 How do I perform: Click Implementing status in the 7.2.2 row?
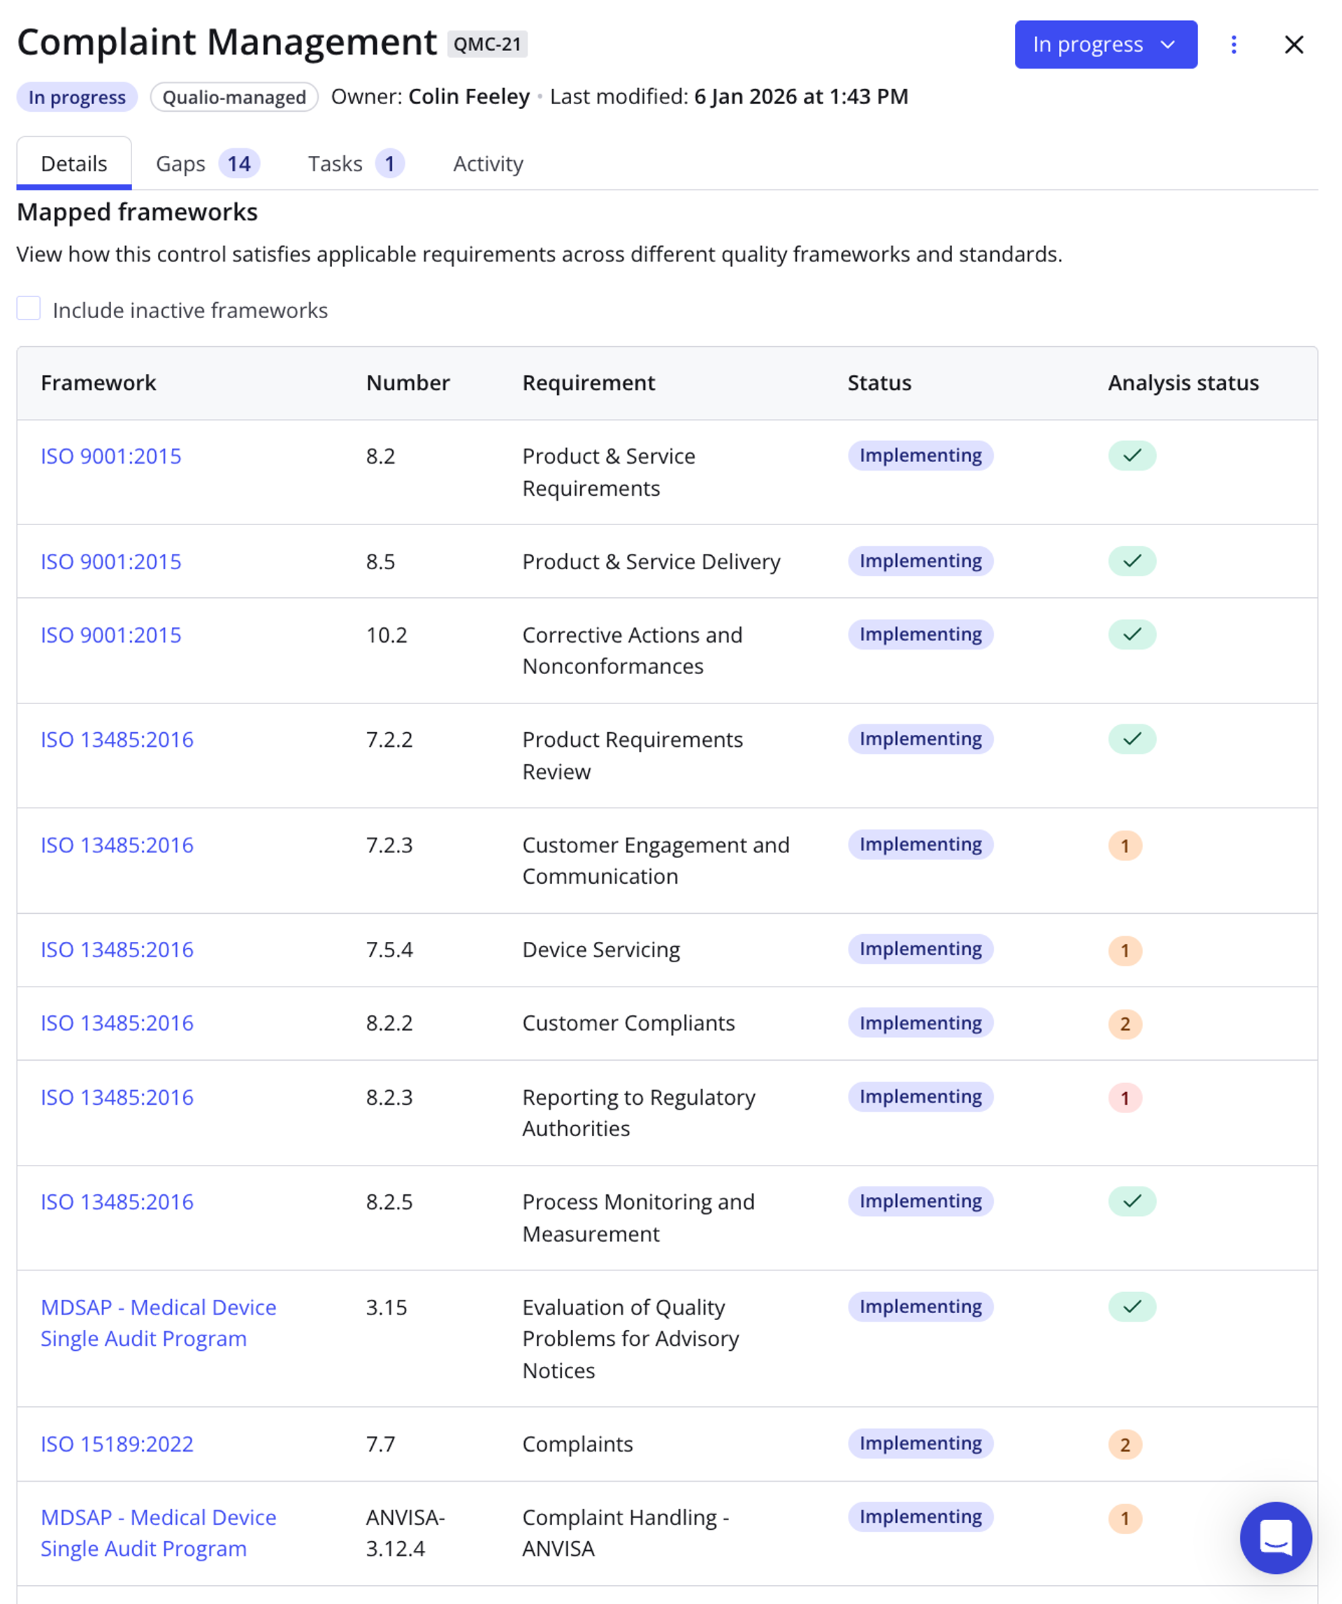click(920, 738)
